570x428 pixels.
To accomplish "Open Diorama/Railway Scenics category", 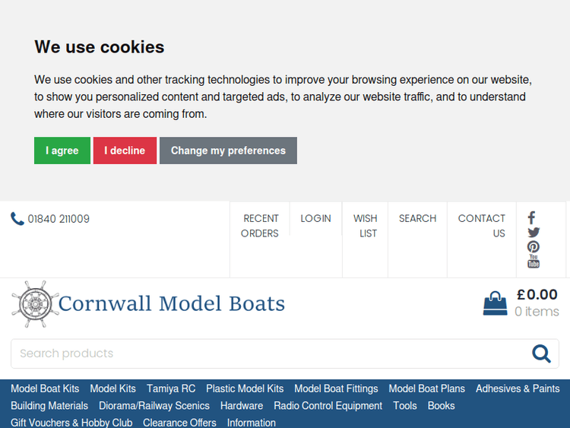I will [x=154, y=406].
